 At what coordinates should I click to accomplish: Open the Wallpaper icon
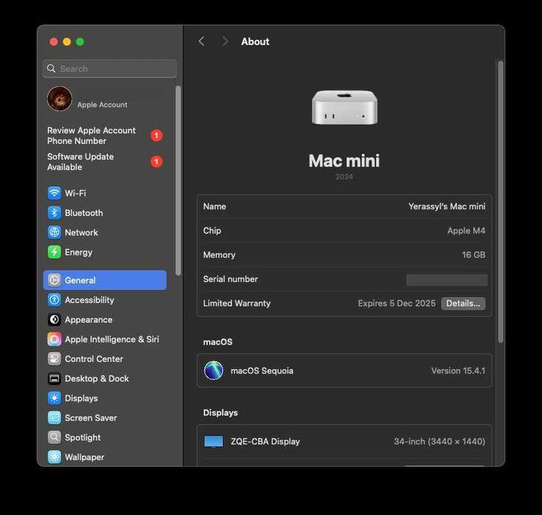(x=55, y=458)
